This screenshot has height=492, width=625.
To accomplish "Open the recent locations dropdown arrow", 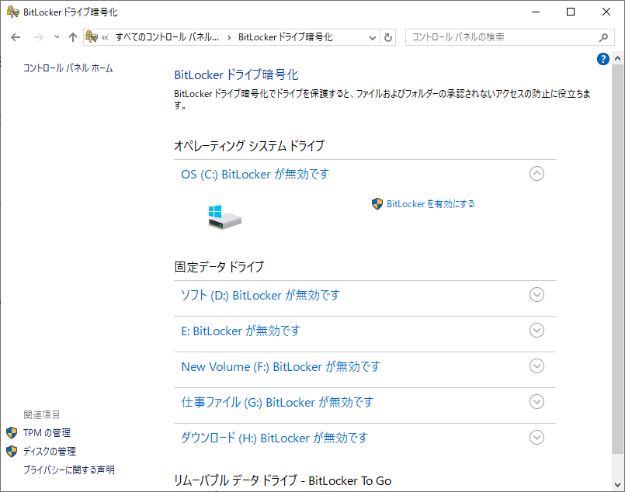I will (x=57, y=37).
